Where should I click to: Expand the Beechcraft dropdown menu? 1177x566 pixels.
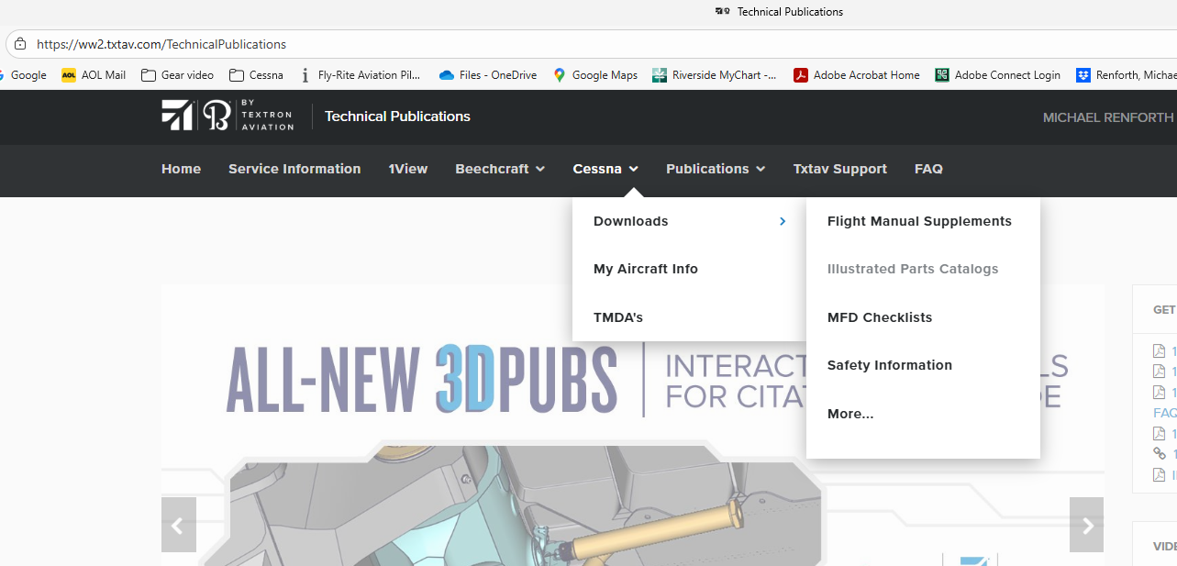(500, 169)
